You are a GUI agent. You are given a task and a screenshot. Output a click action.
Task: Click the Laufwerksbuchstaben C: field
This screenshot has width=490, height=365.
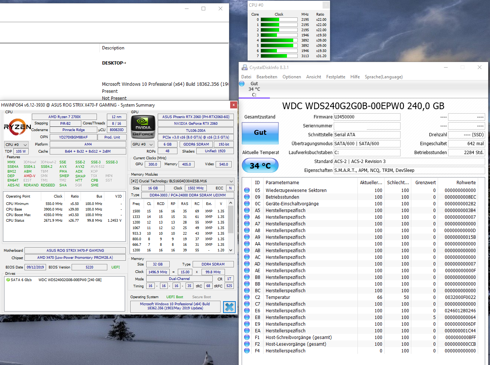[367, 153]
